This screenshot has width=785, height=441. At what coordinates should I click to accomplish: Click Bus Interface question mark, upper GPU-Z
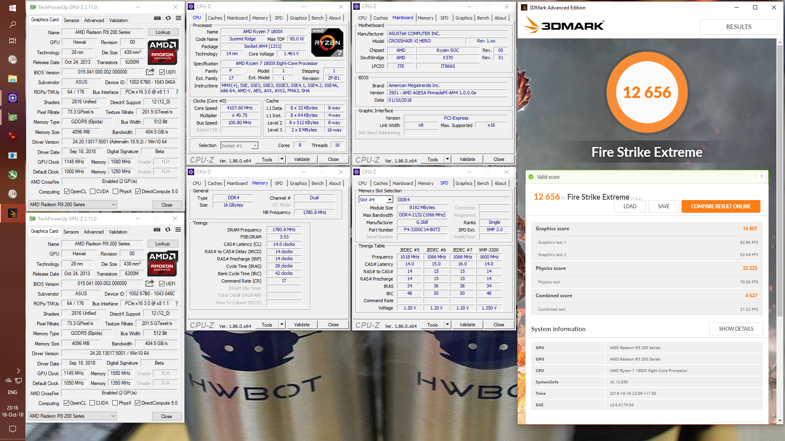click(177, 92)
